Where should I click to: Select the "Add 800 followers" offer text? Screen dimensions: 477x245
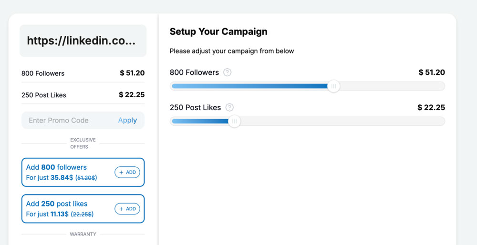click(x=56, y=167)
